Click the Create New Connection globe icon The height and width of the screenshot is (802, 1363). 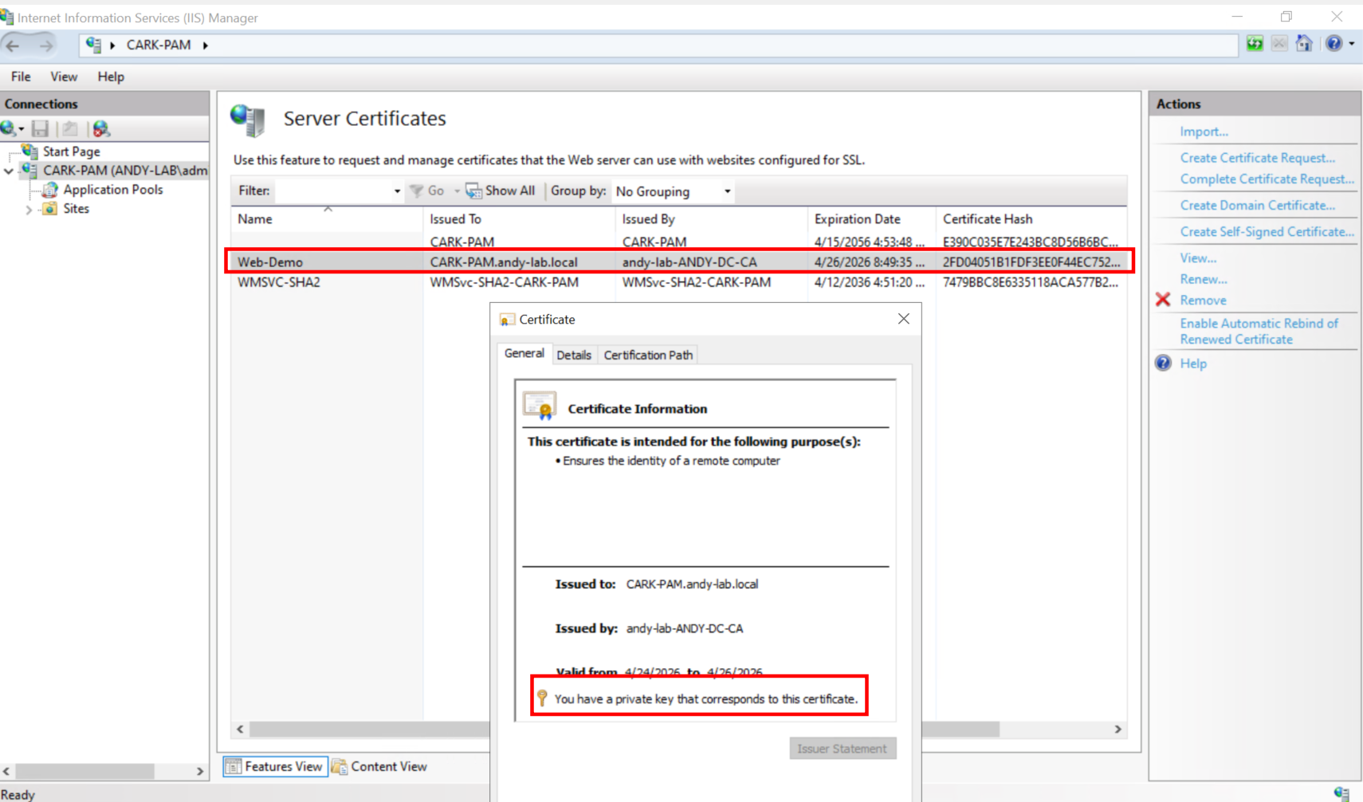[x=10, y=128]
